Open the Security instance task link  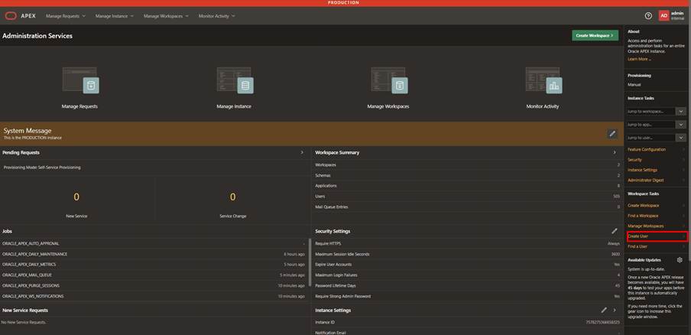pyautogui.click(x=634, y=160)
